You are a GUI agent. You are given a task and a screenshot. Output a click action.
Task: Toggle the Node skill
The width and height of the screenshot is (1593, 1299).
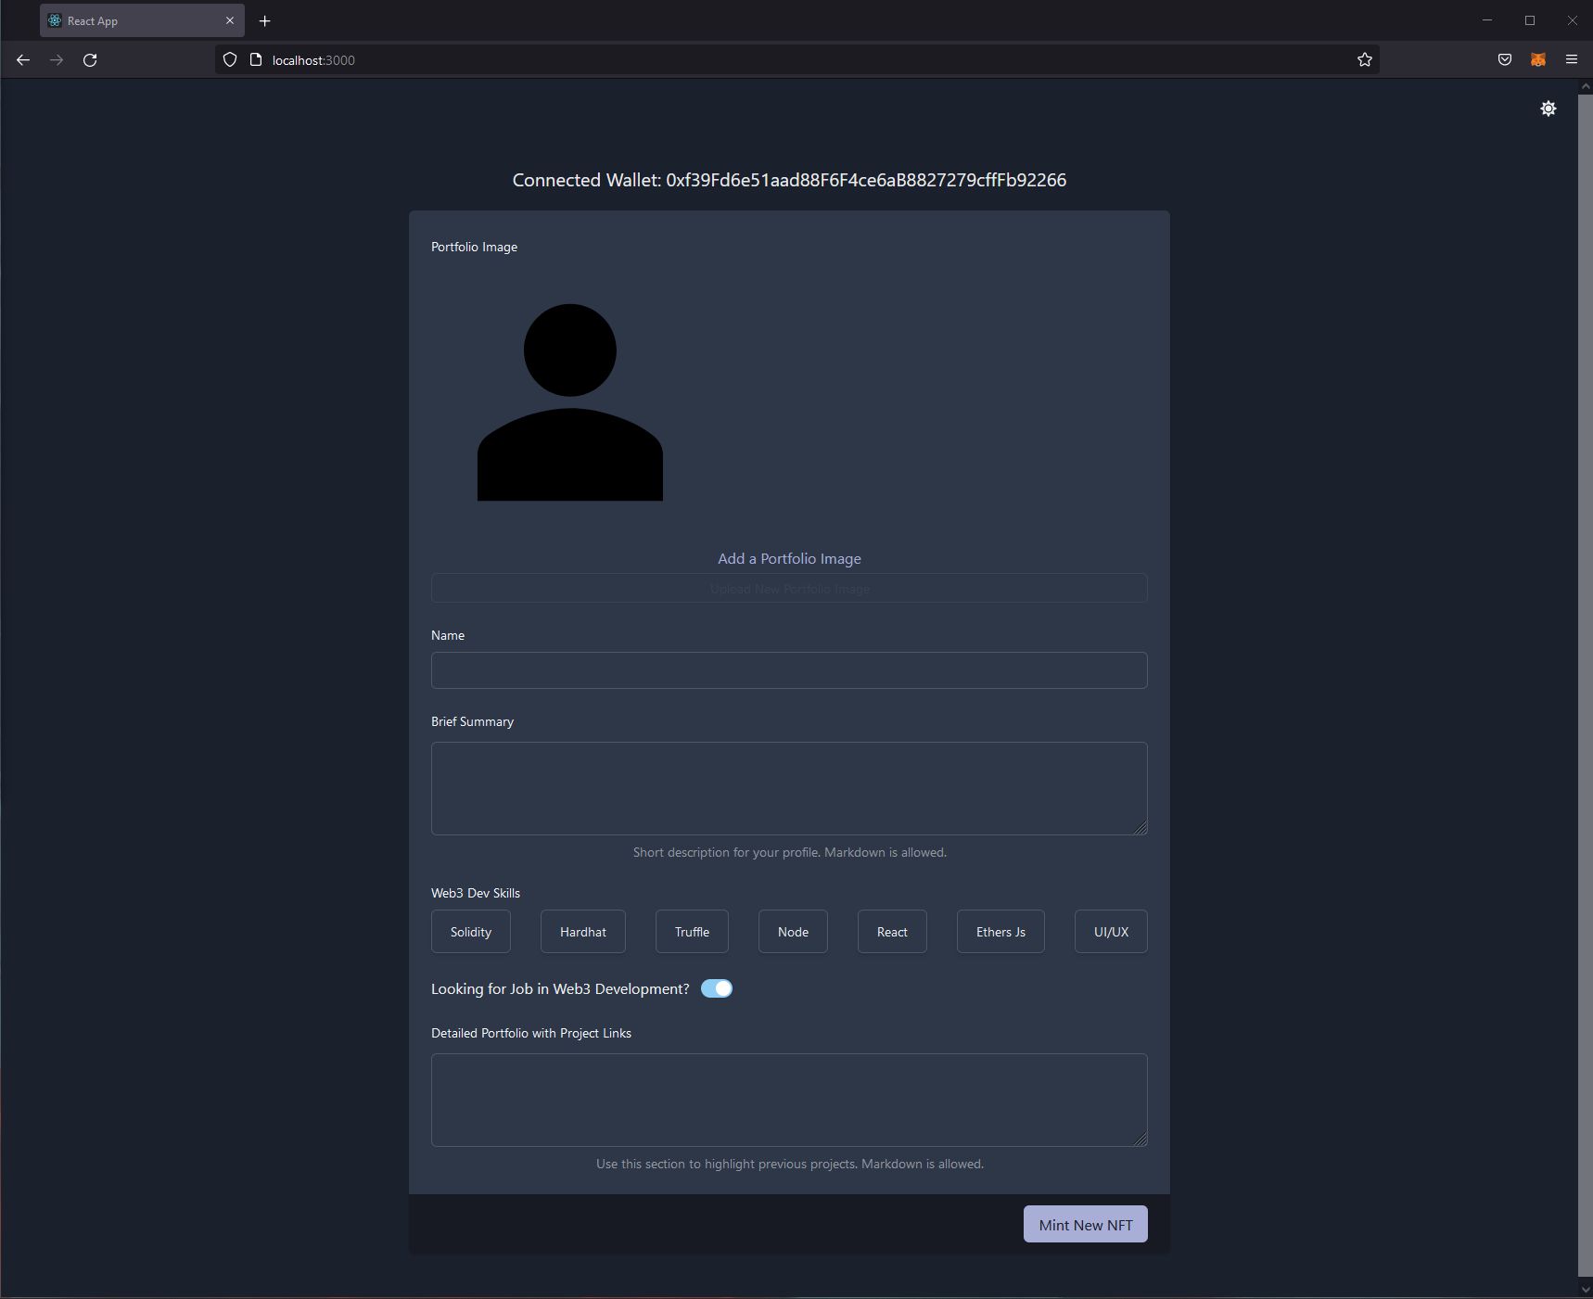click(793, 932)
